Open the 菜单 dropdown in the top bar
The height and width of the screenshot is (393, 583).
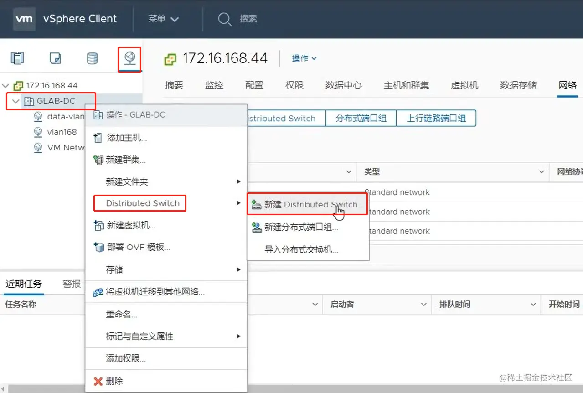163,19
